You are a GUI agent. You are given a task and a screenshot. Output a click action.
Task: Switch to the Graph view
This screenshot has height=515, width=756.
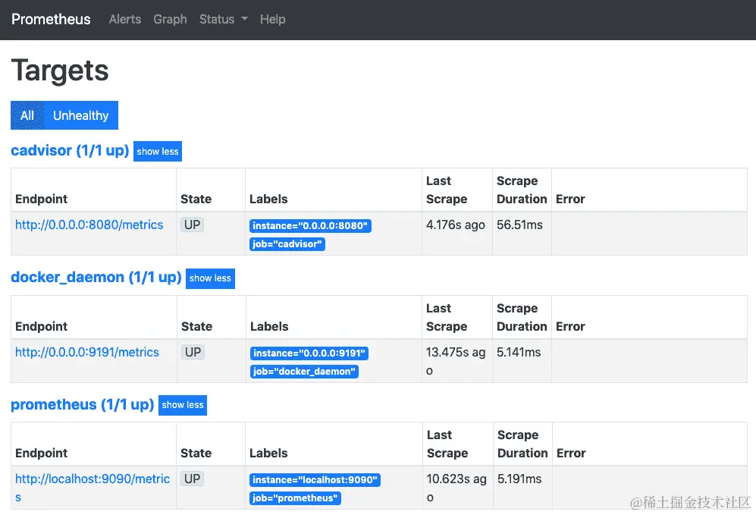(170, 19)
